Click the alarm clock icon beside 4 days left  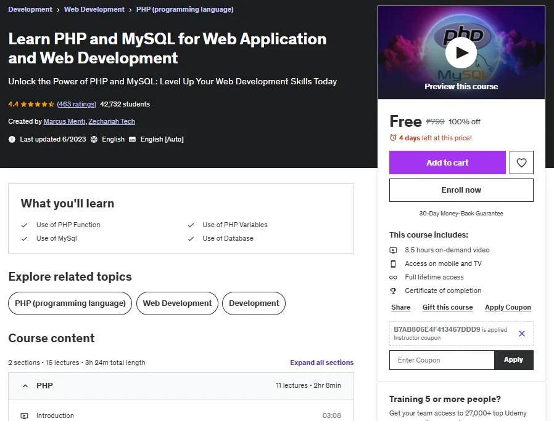coord(393,138)
